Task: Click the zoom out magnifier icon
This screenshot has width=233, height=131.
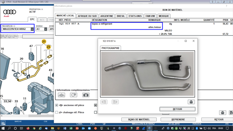Action: [8, 36]
